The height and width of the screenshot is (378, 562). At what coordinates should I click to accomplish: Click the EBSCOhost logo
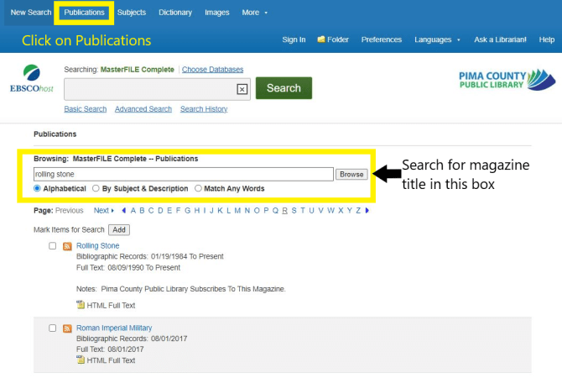pos(32,79)
